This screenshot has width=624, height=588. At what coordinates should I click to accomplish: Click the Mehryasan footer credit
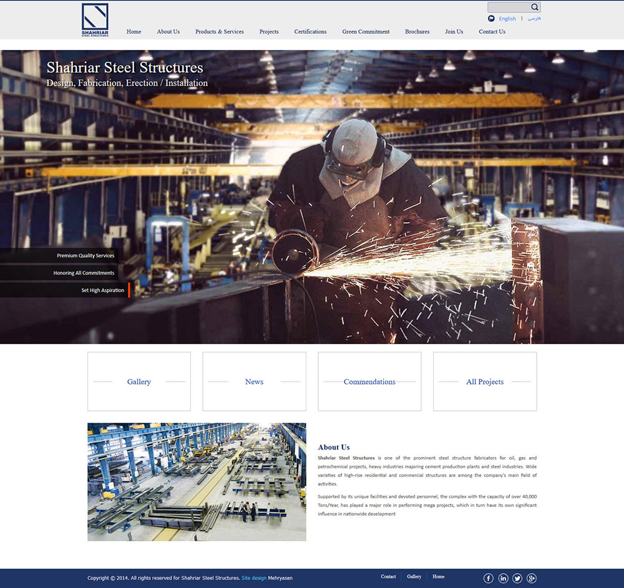[280, 578]
